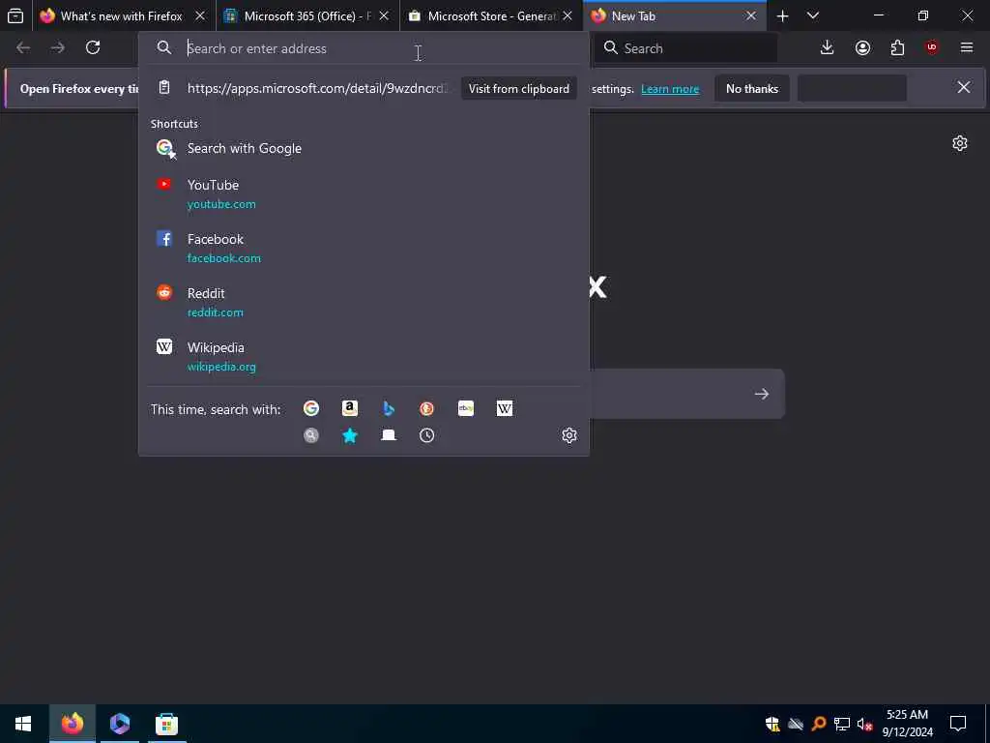Switch to Microsoft 365 (Office) tab
990x743 pixels.
click(x=308, y=15)
